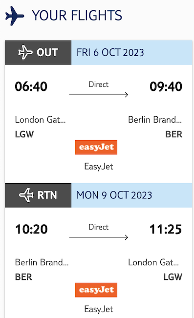Click outbound BER airport code

(173, 134)
